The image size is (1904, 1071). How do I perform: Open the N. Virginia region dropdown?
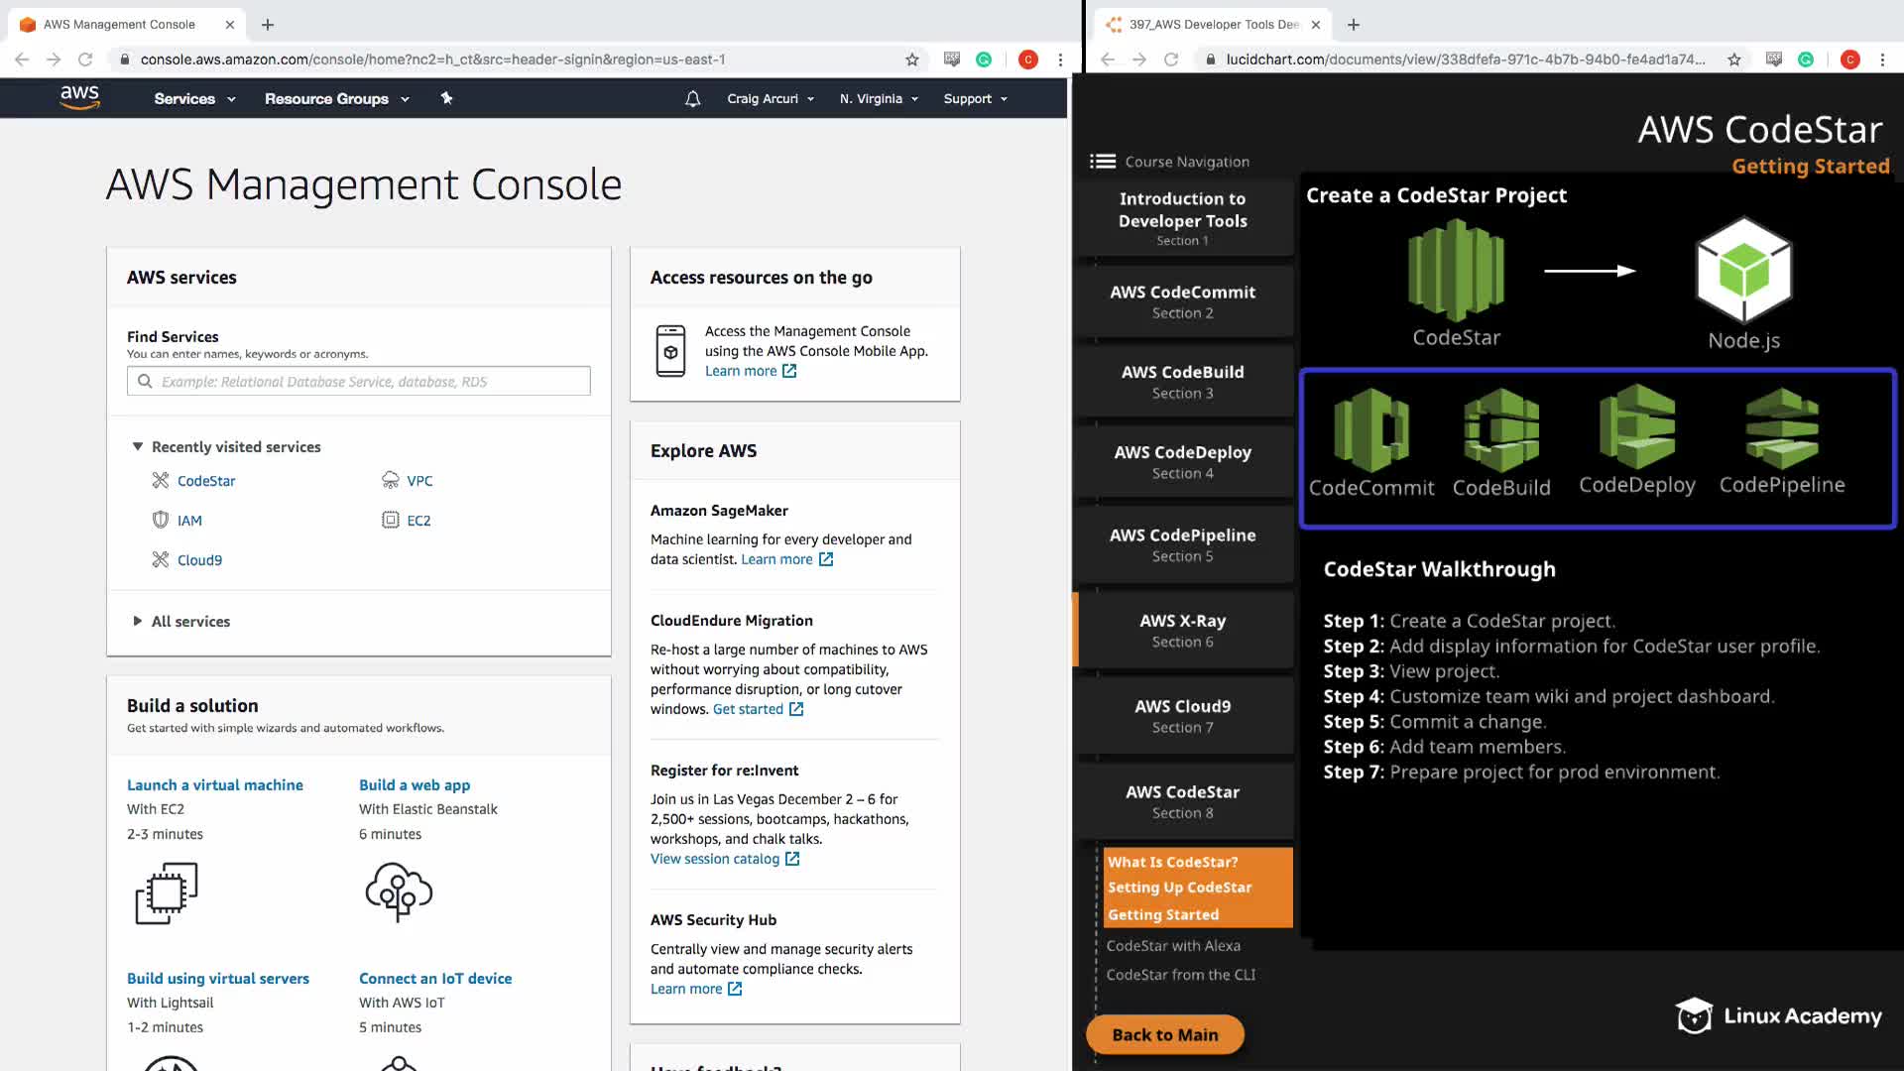point(879,98)
